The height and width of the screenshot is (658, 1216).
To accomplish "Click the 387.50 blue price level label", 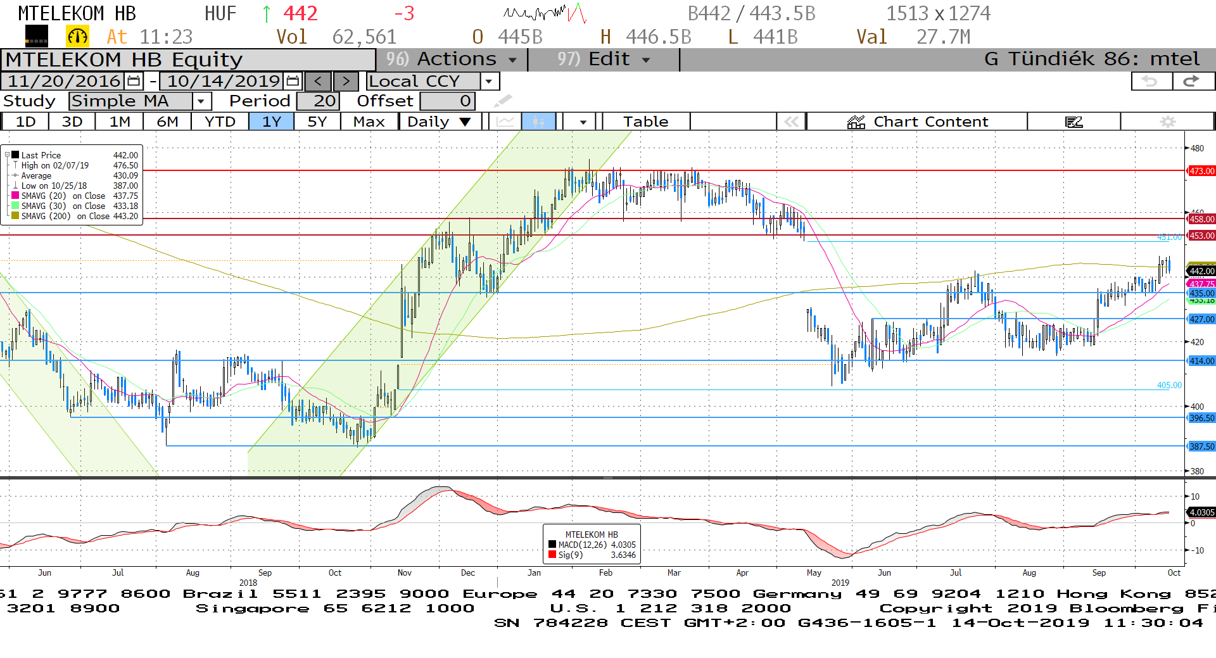I will click(1201, 446).
